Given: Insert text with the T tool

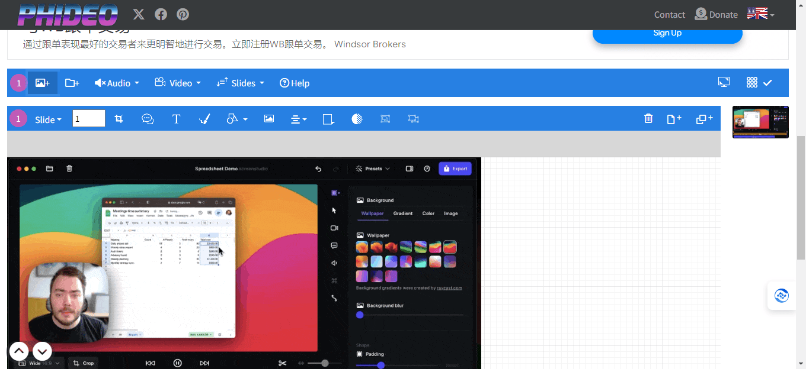Looking at the screenshot, I should coord(176,119).
